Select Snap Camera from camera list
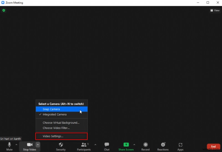The width and height of the screenshot is (222, 152). click(x=62, y=109)
